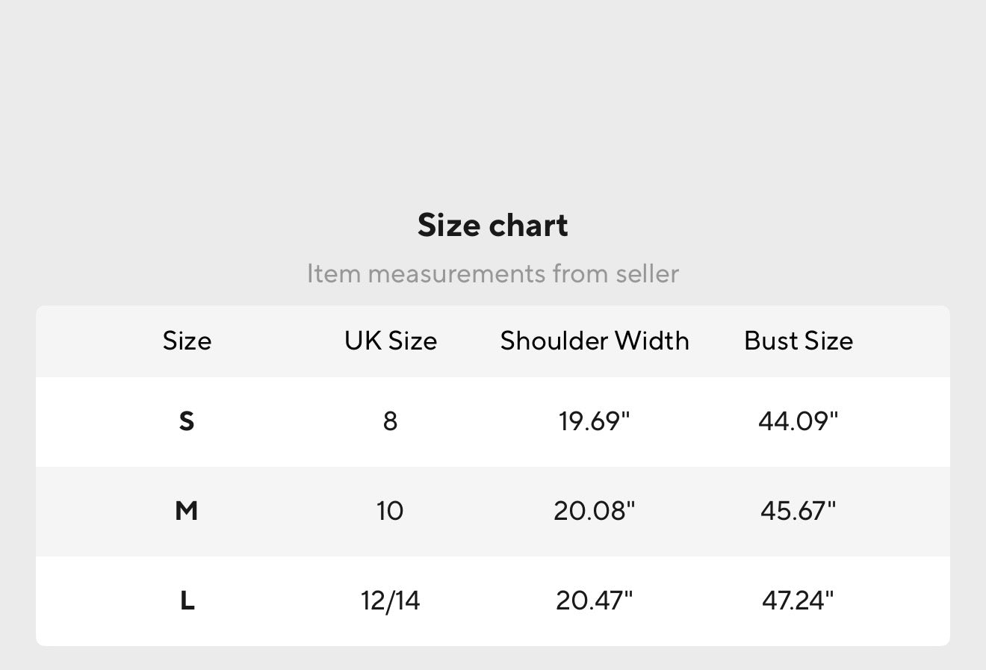986x670 pixels.
Task: Click the Shoulder Width column header
Action: click(x=595, y=341)
